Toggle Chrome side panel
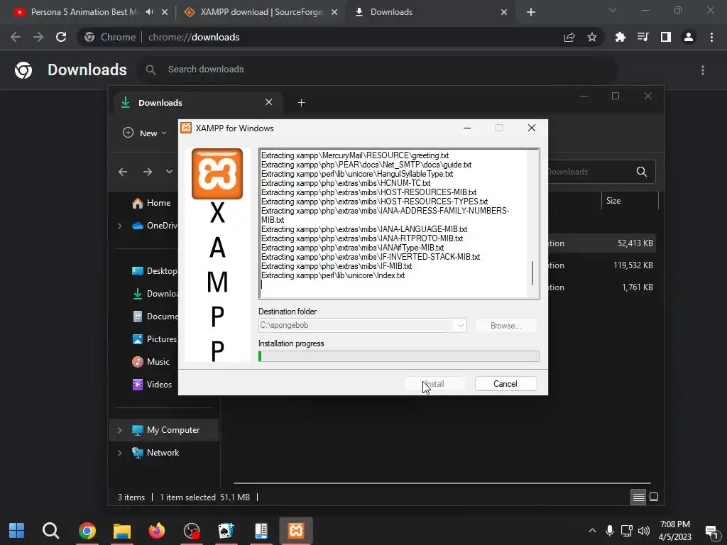Screen dimensions: 727x545 click(666, 37)
